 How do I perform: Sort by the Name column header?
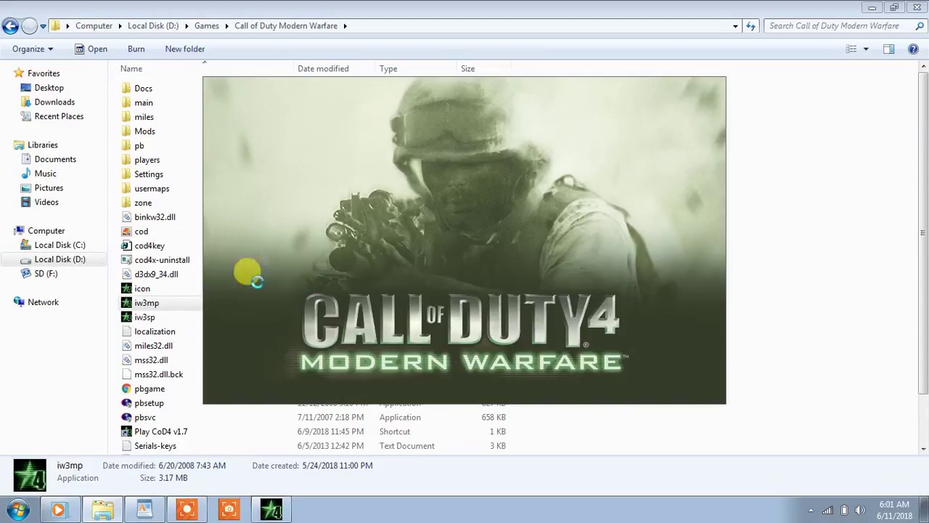pos(131,68)
